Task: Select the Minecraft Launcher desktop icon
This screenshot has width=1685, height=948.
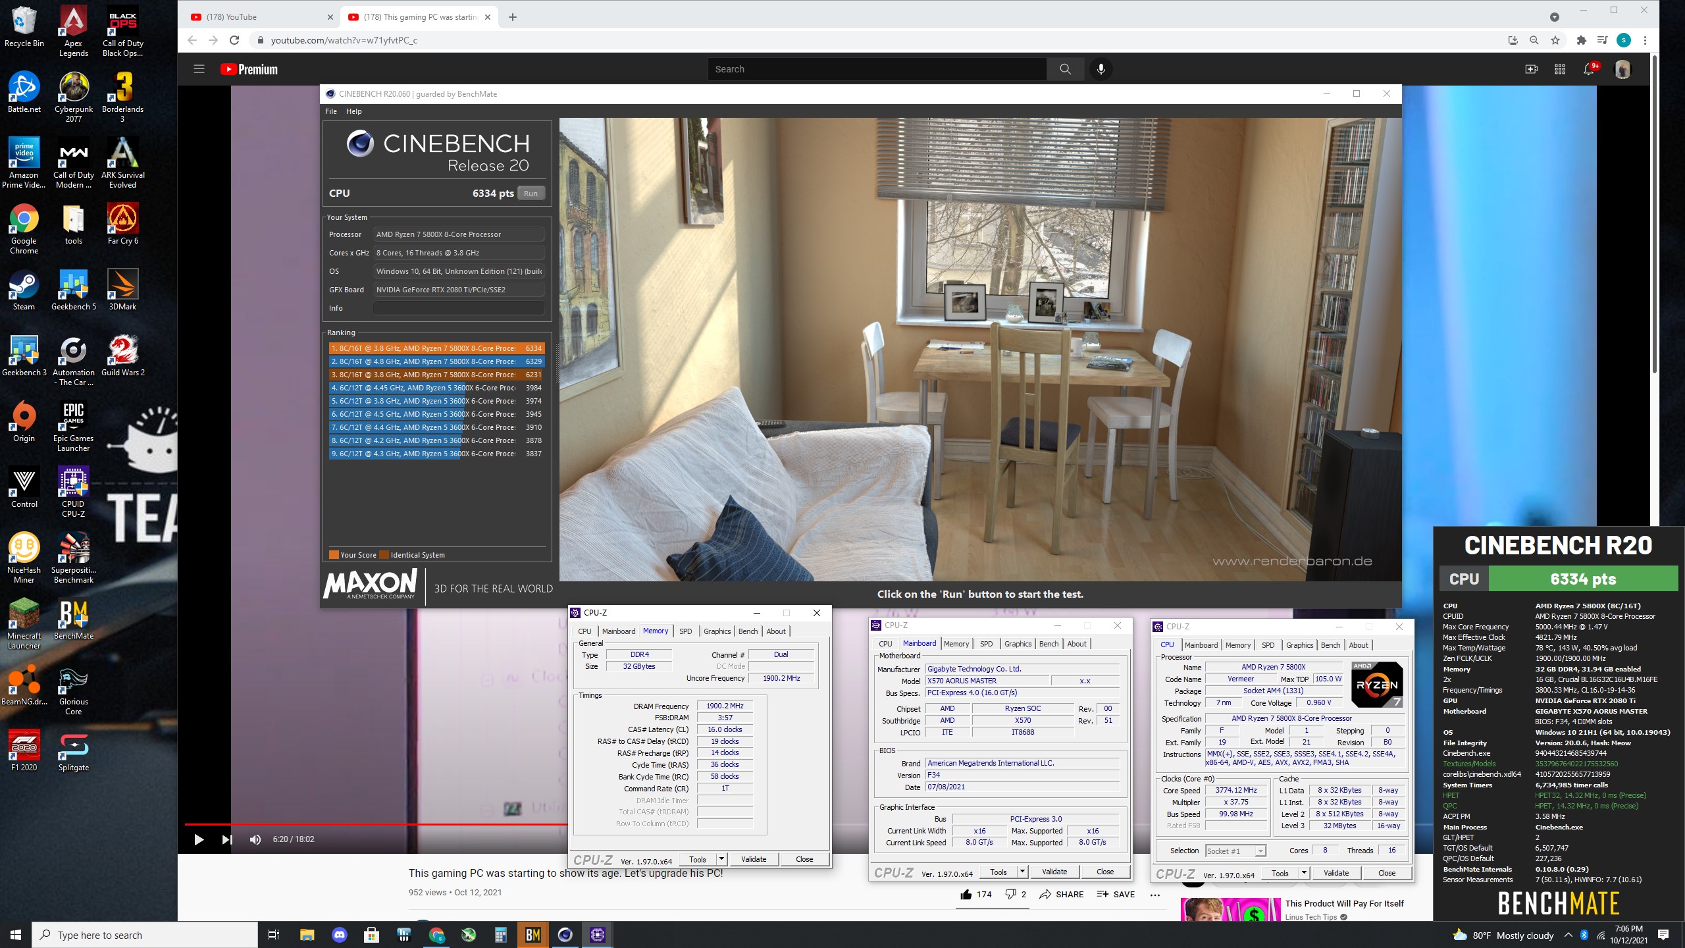Action: tap(24, 623)
